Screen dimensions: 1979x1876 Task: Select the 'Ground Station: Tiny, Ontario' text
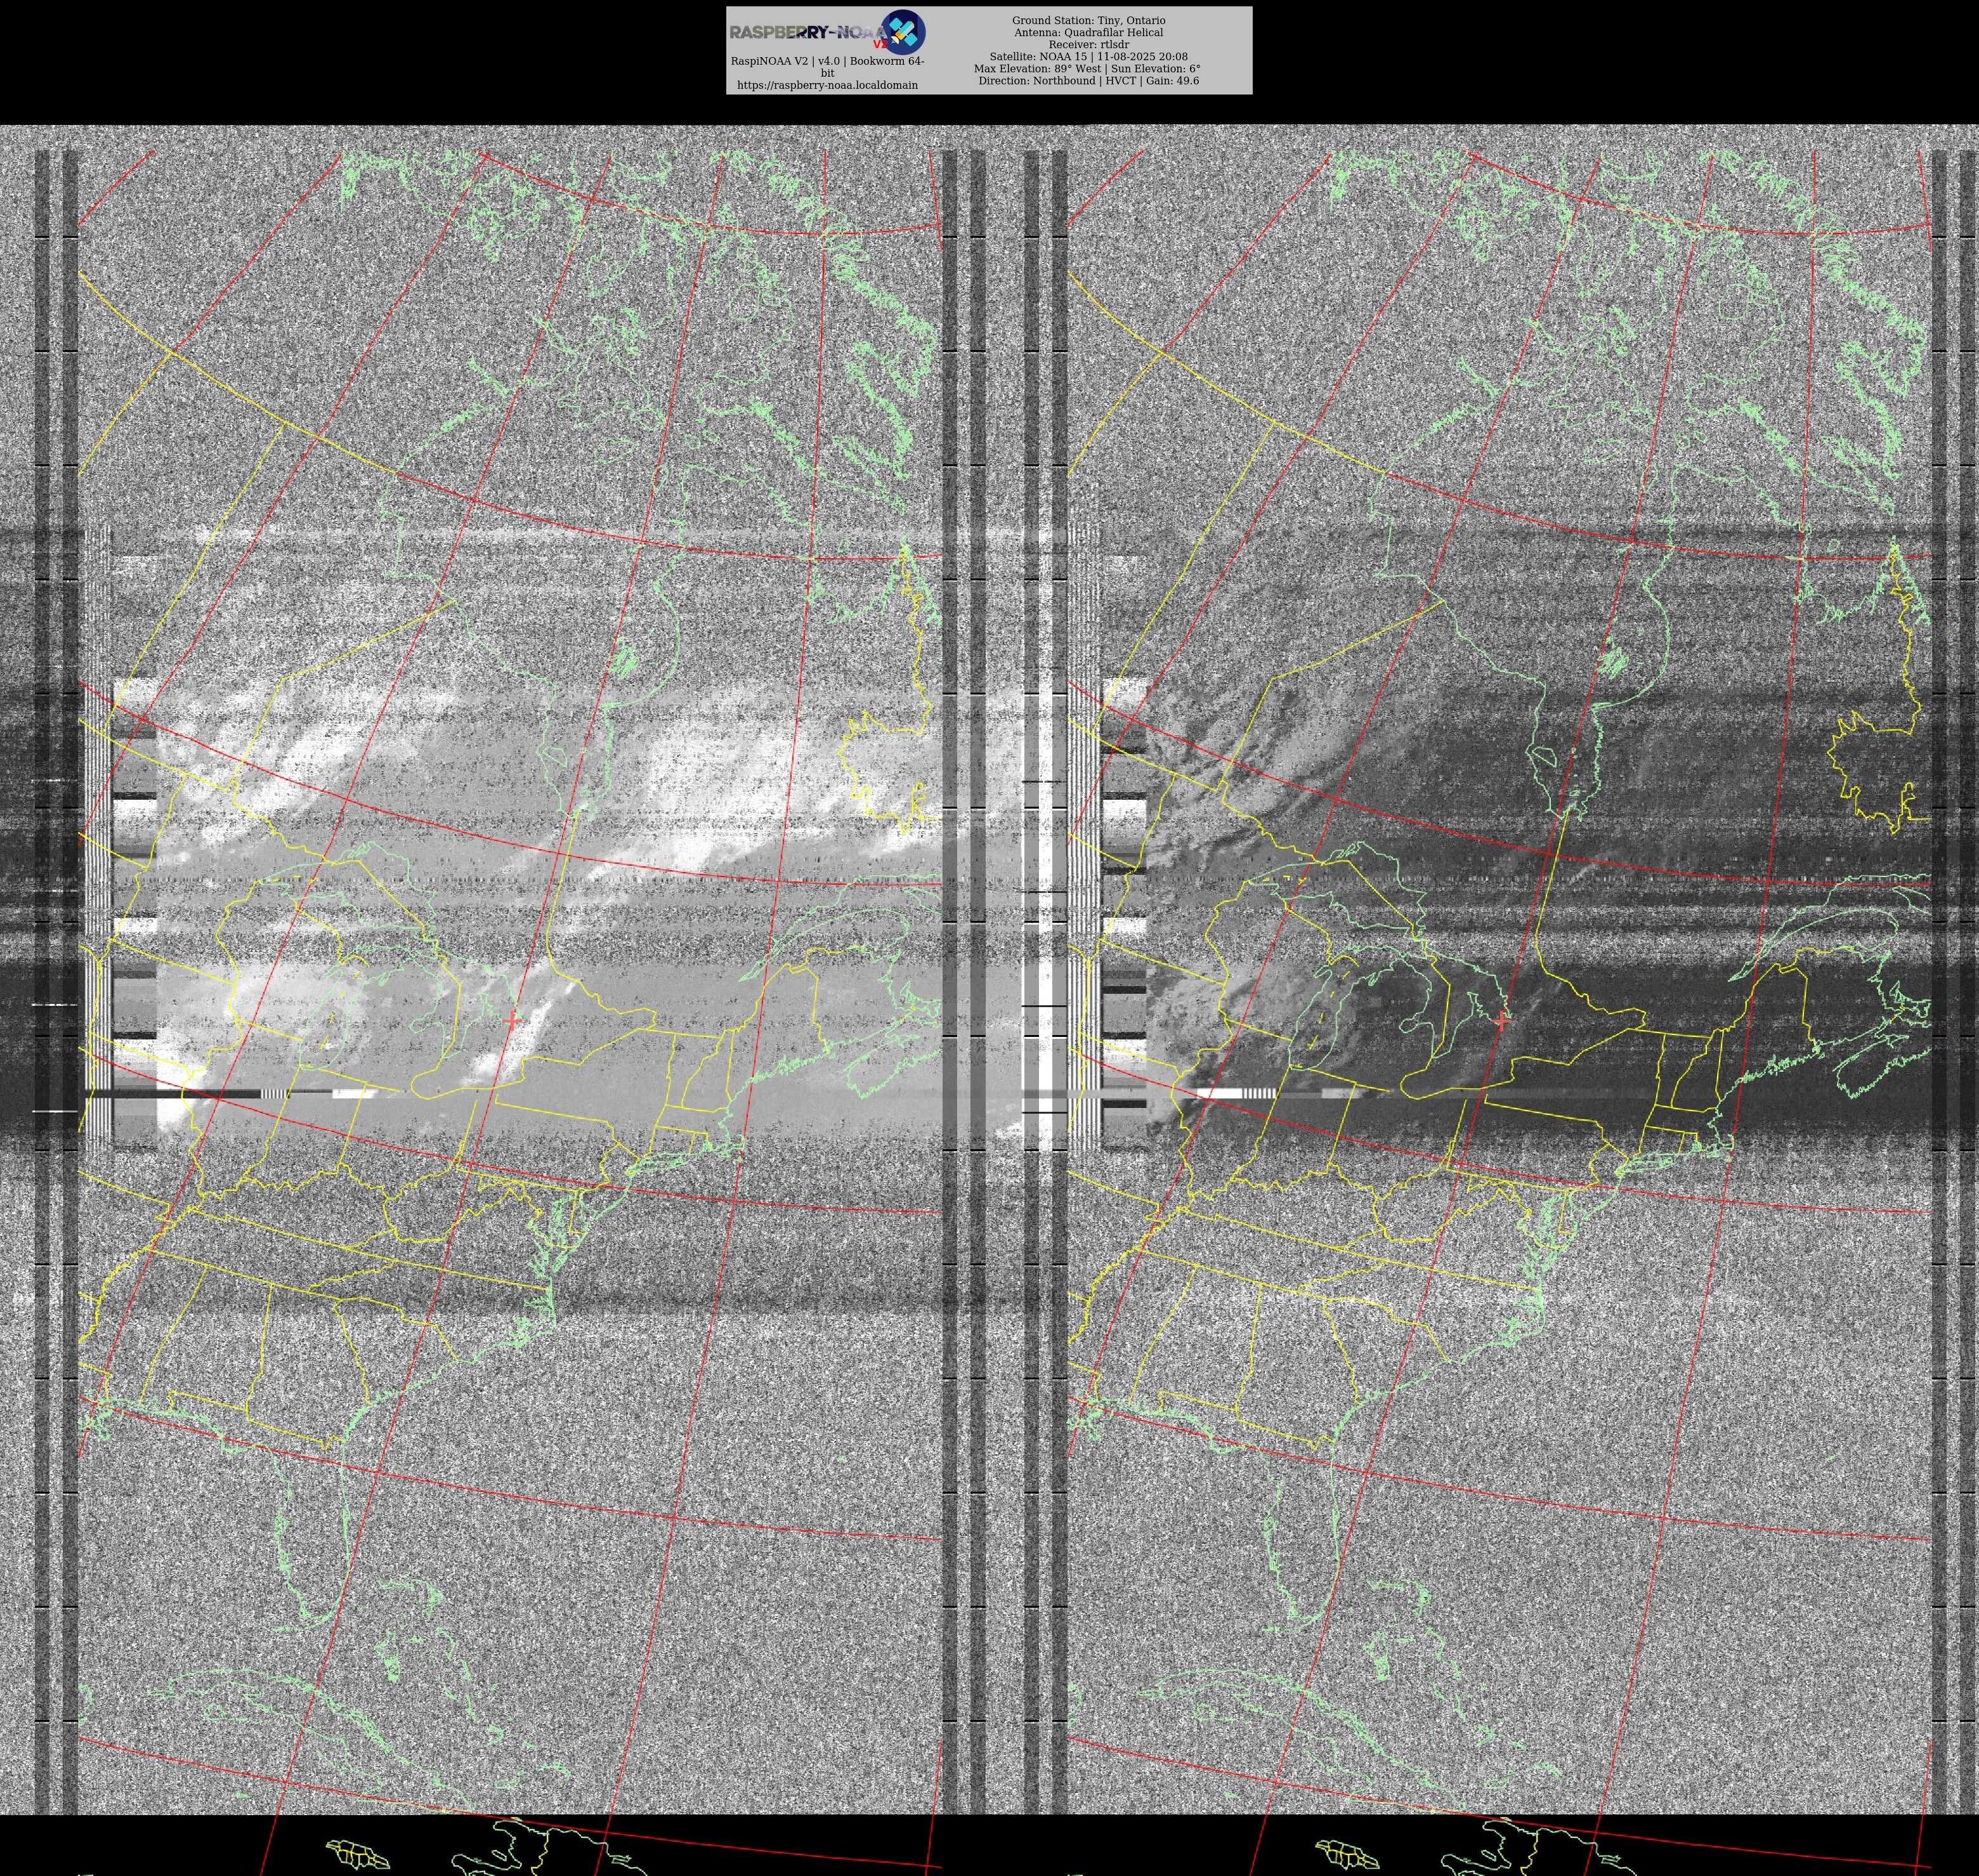point(1088,20)
